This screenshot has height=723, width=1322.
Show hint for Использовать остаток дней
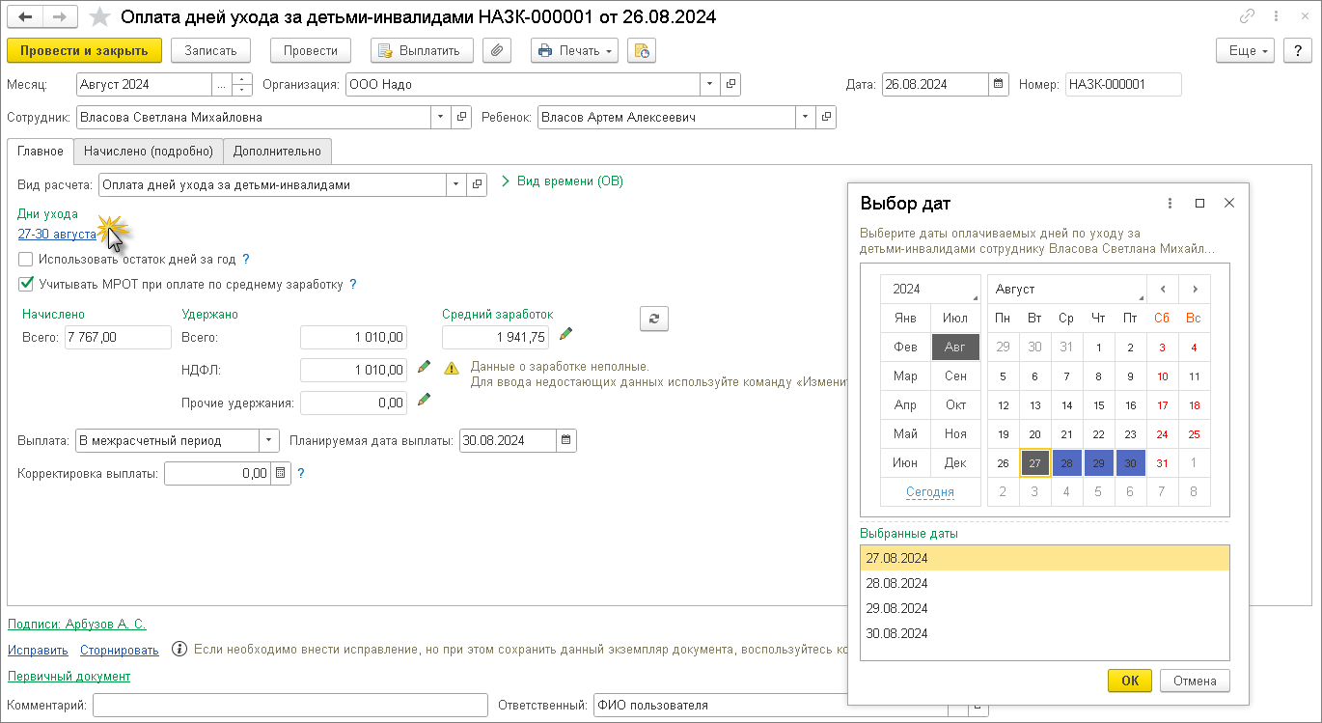[246, 259]
